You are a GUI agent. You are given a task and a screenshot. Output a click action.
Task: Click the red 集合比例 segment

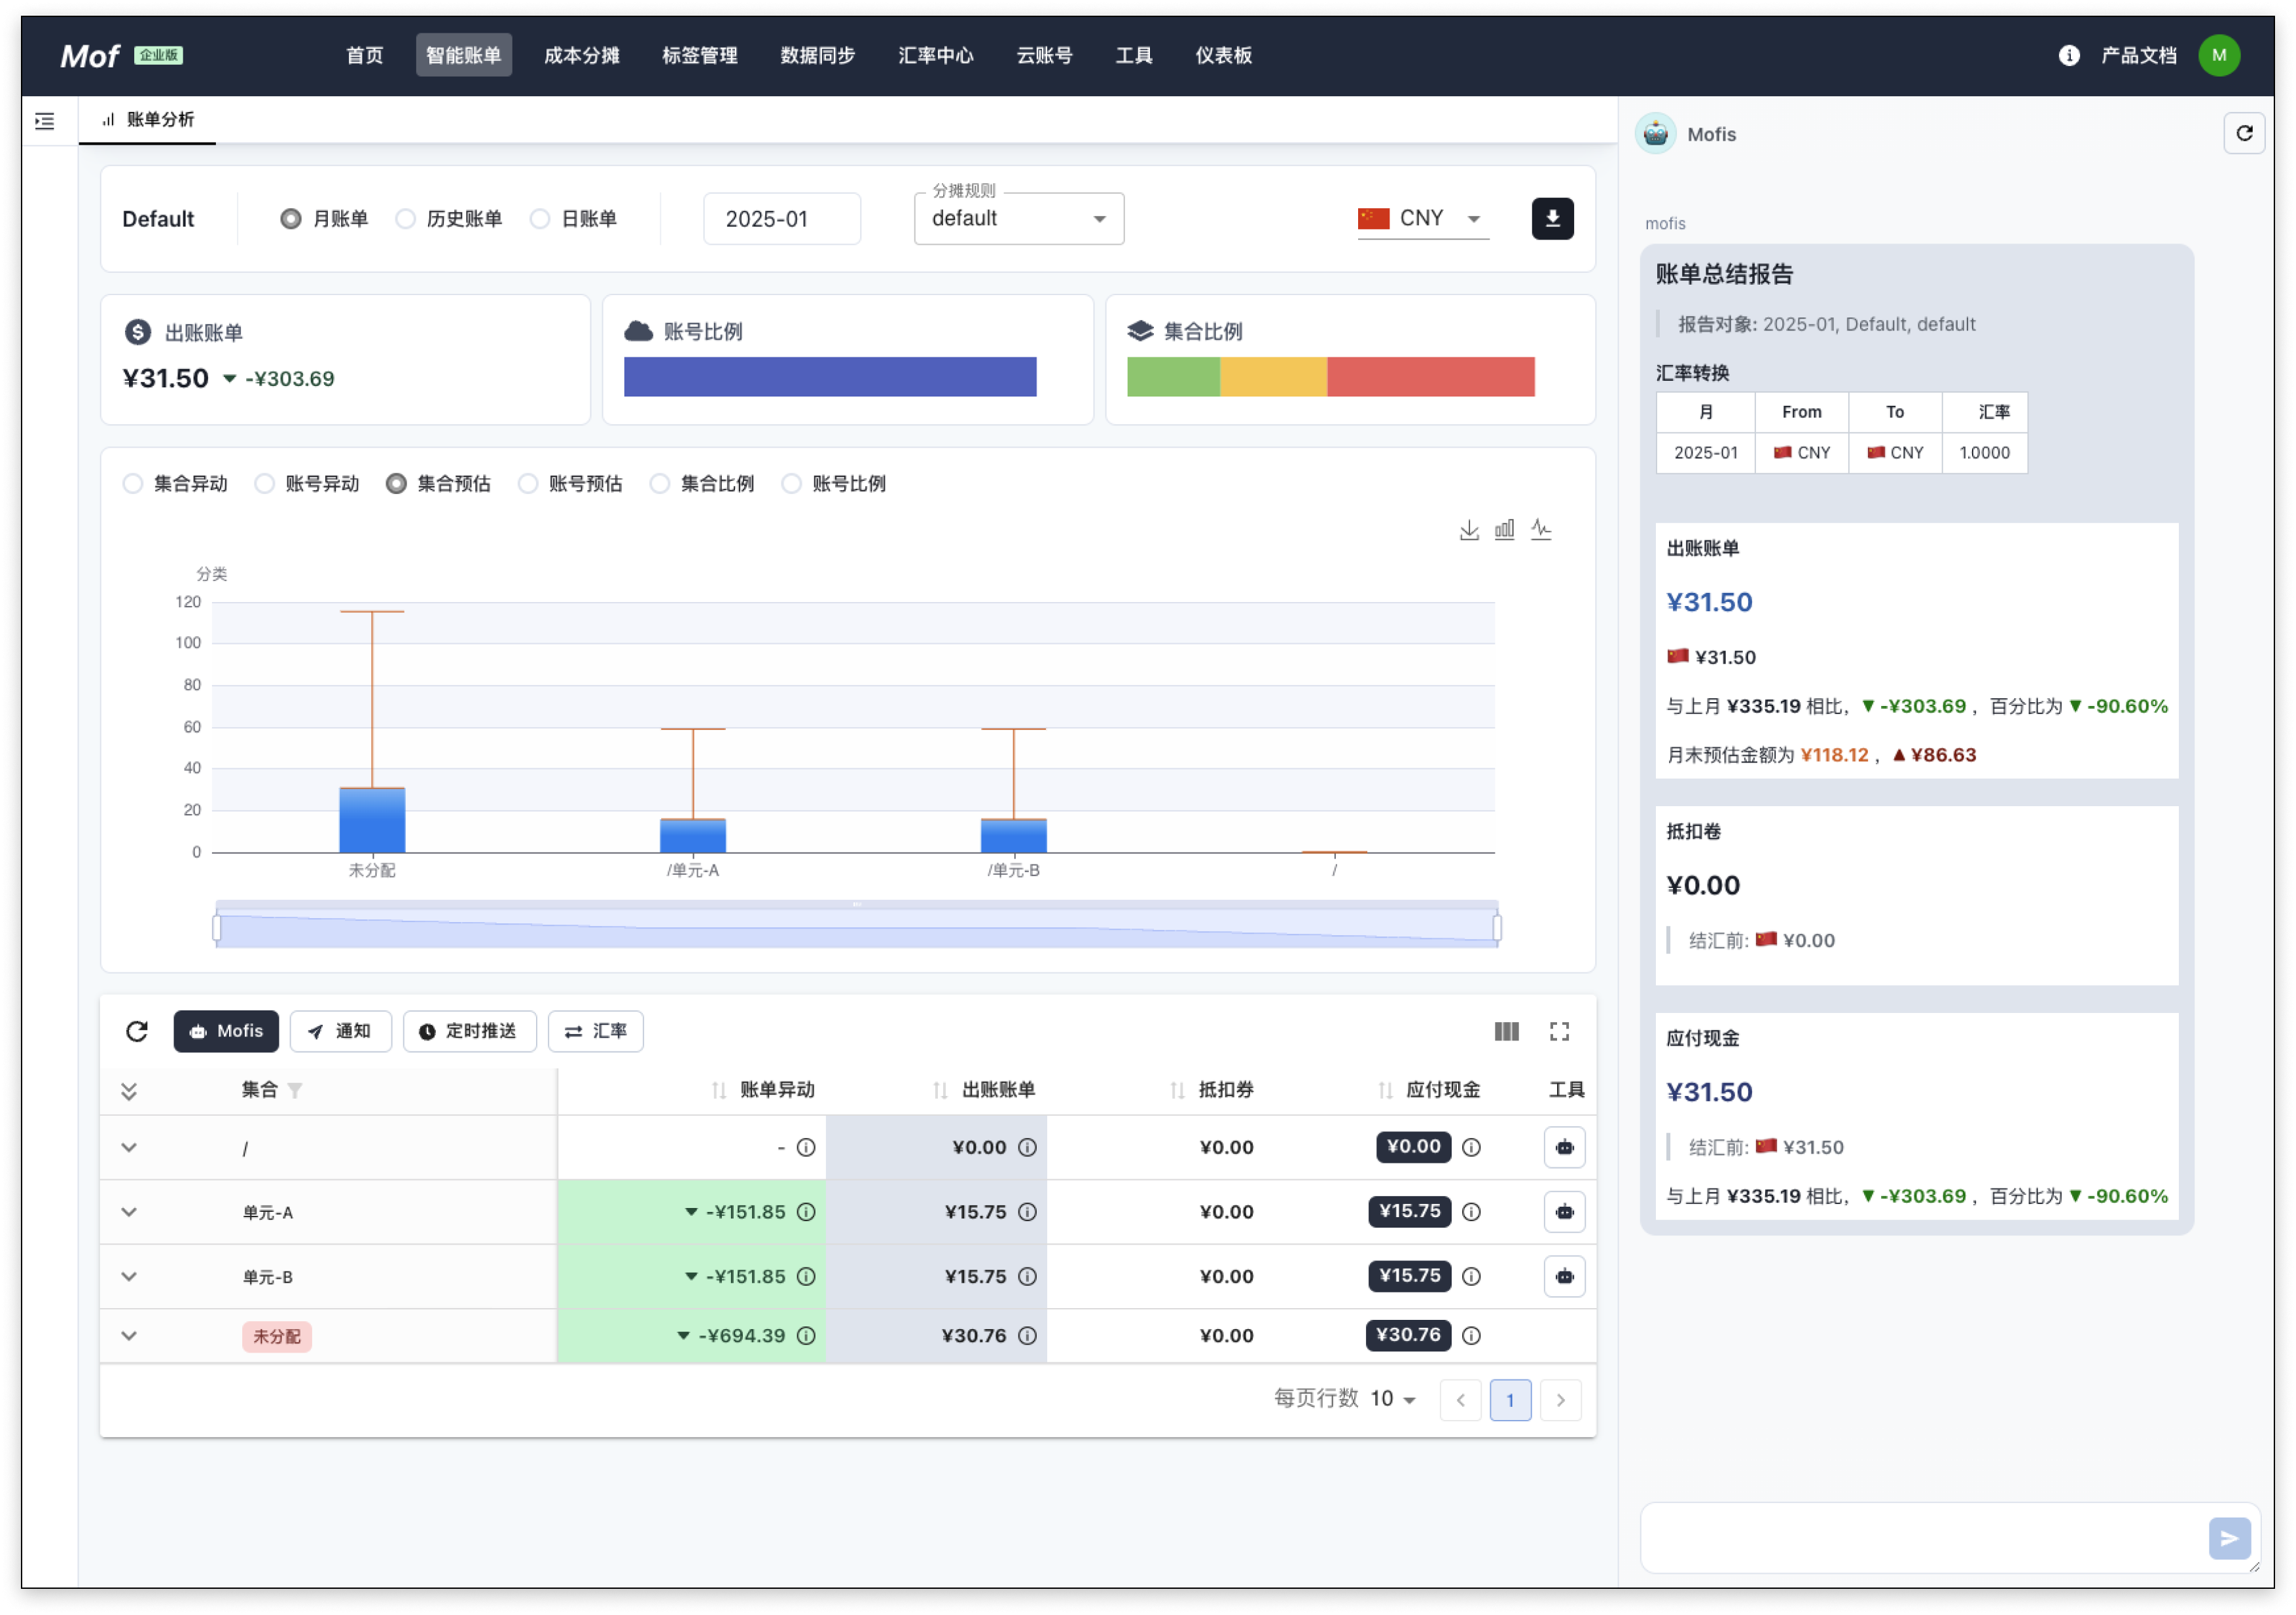click(x=1430, y=377)
